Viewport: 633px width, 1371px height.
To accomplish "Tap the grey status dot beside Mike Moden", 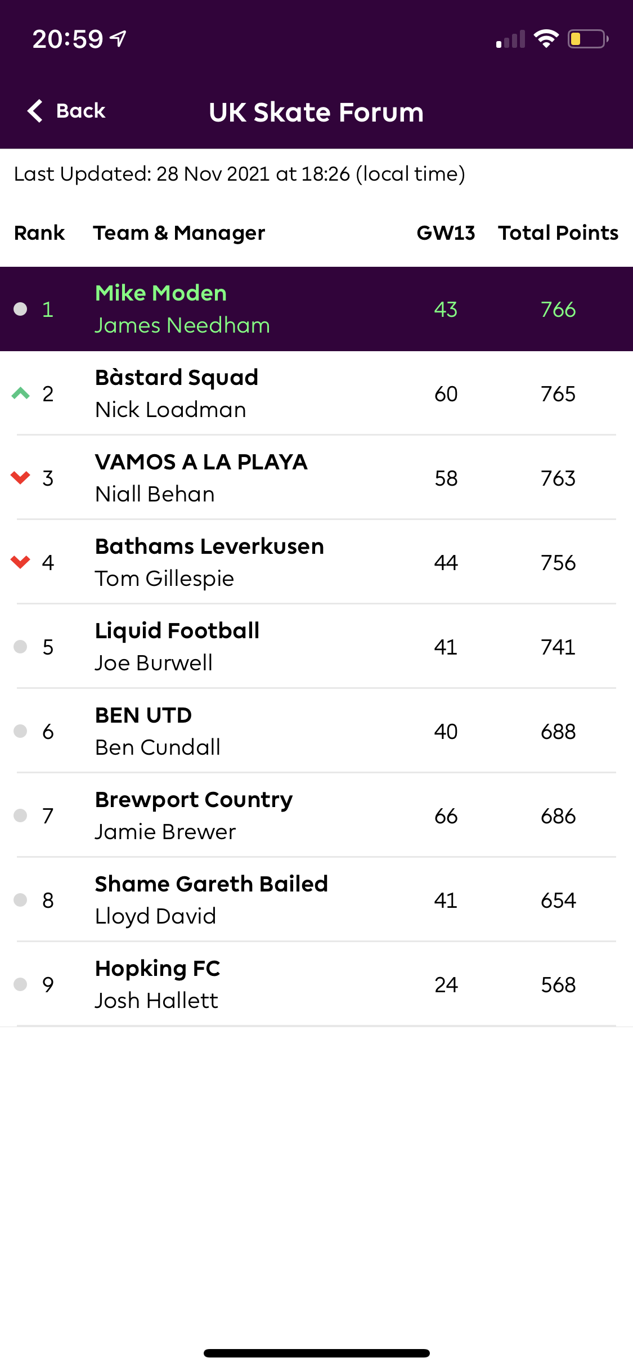I will point(21,309).
